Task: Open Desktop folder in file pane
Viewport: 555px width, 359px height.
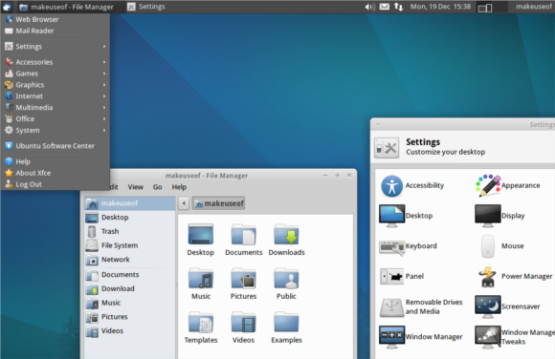Action: coord(201,234)
